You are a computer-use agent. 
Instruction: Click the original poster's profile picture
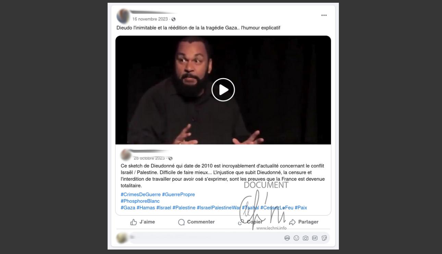tap(123, 16)
